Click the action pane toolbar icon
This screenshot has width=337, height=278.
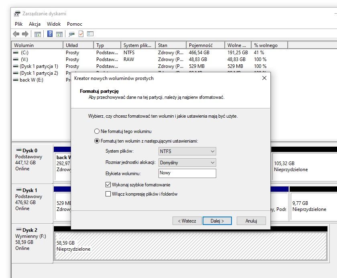59,34
